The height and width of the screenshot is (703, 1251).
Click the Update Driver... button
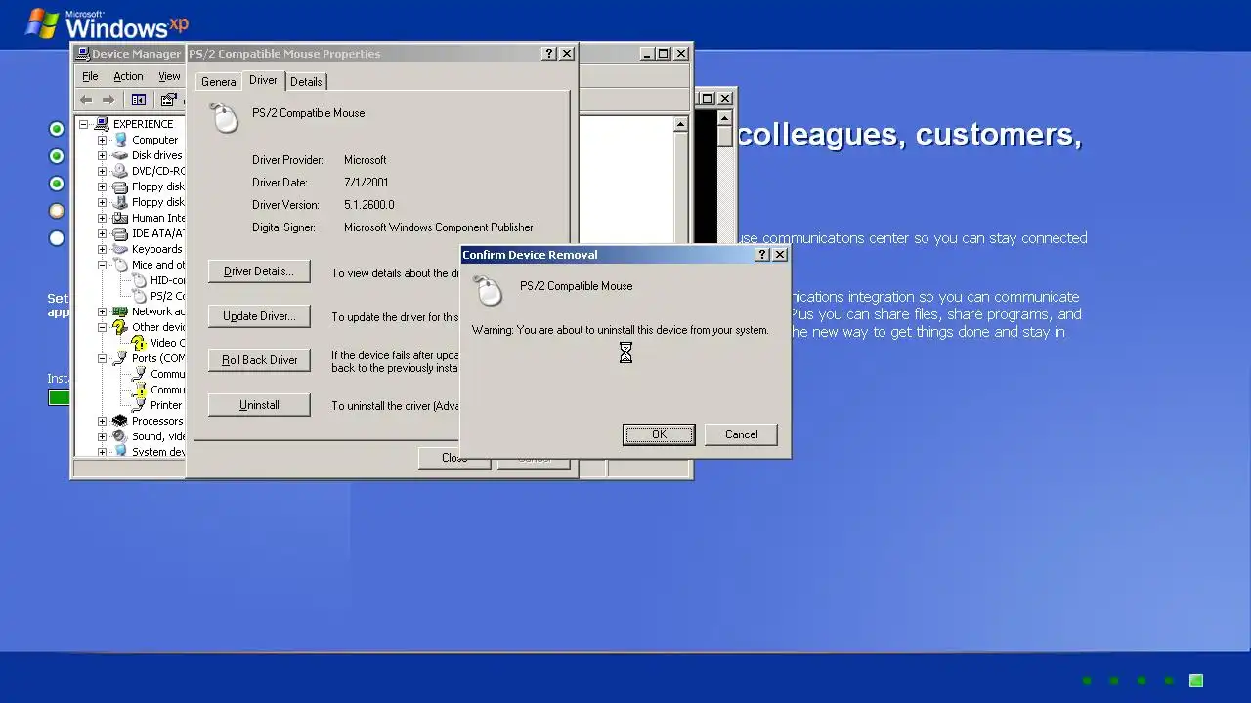(259, 316)
